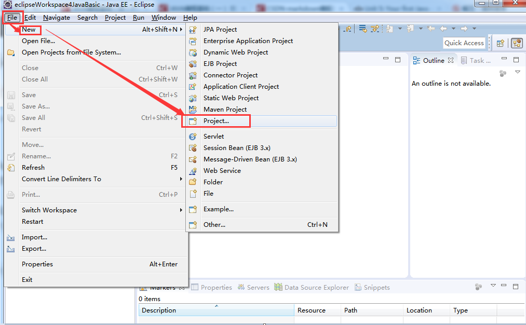Switch to the Servers tab

point(253,288)
